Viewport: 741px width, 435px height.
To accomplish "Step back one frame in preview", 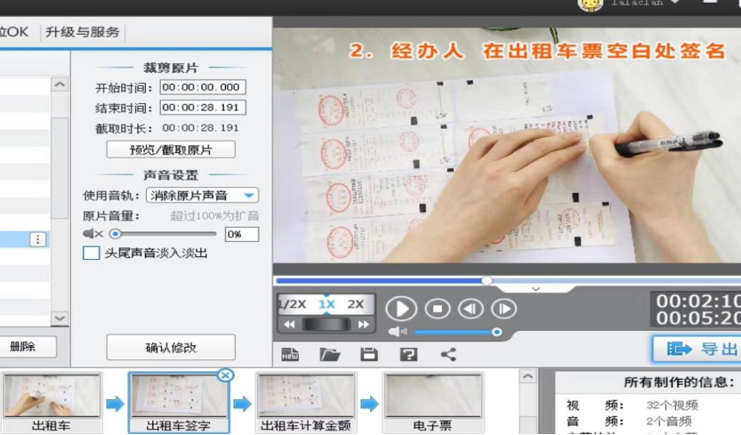I will [x=471, y=309].
